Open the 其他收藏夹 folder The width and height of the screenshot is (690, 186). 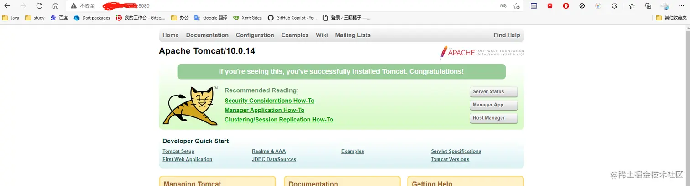click(671, 18)
